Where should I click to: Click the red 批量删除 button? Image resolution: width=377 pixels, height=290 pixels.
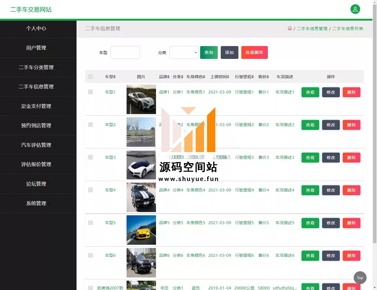click(x=254, y=52)
